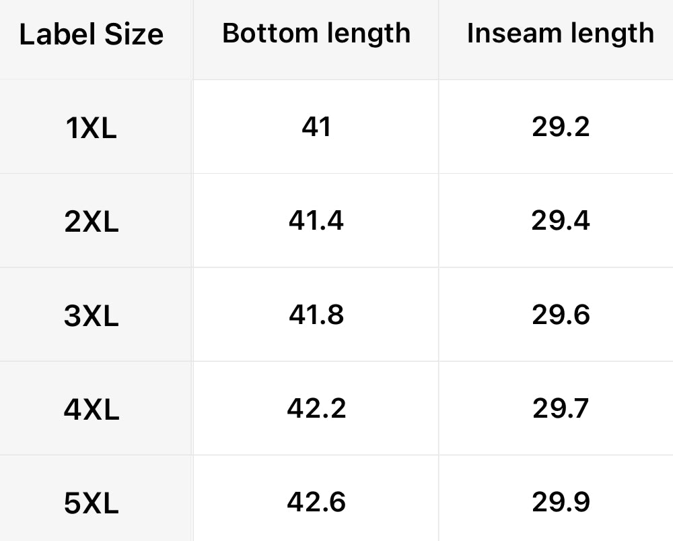The image size is (673, 541).
Task: Select the bottom length value 41.4
Action: (316, 220)
